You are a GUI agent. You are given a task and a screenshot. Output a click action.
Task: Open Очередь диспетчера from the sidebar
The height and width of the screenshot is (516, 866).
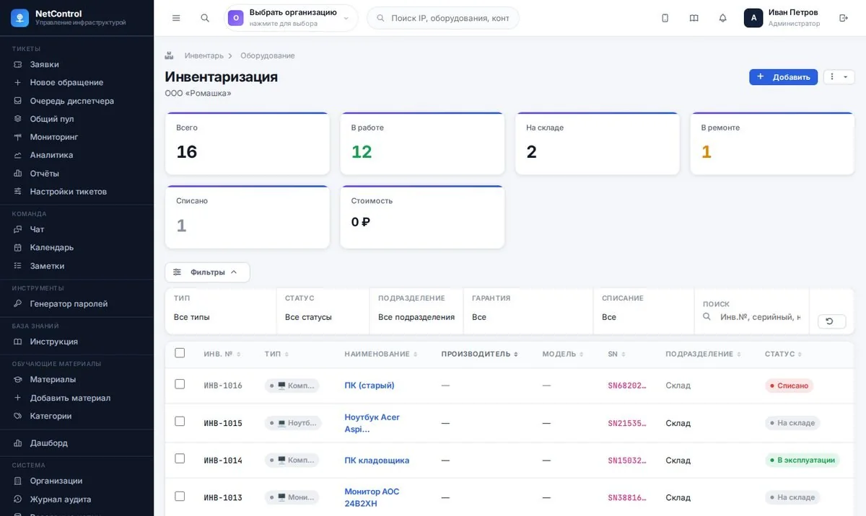[76, 101]
